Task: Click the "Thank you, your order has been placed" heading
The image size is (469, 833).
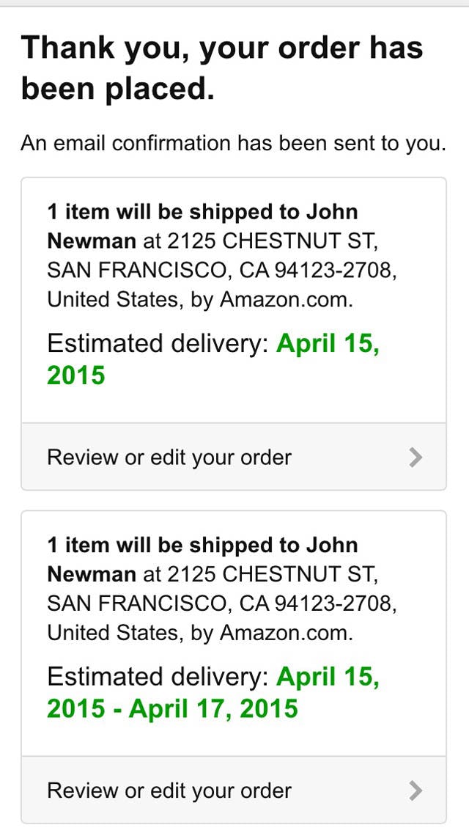Action: (222, 68)
